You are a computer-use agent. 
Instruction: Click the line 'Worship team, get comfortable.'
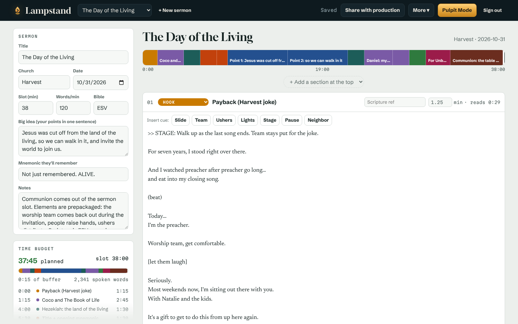click(187, 243)
